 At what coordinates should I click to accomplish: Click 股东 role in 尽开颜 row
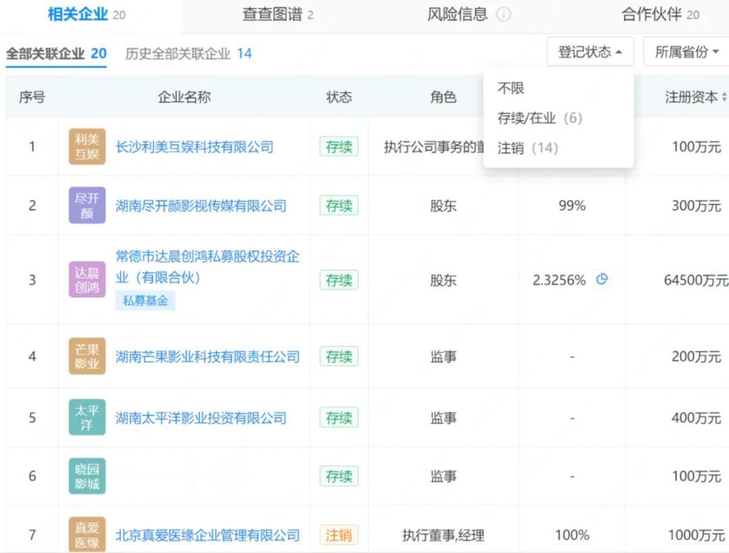coord(443,206)
